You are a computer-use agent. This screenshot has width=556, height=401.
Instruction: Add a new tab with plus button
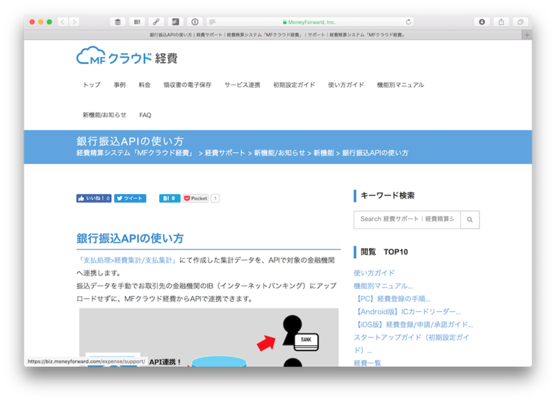(527, 35)
